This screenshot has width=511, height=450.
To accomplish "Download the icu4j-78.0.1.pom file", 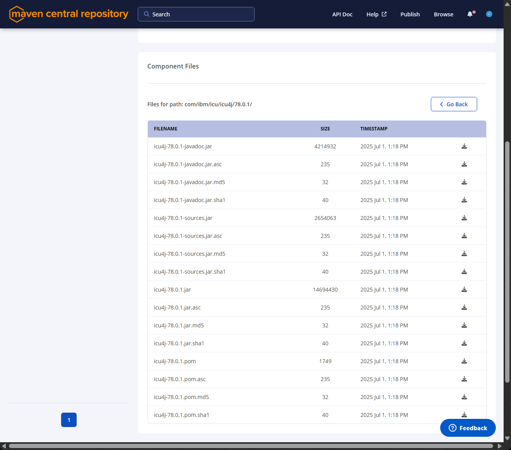I will pos(464,361).
